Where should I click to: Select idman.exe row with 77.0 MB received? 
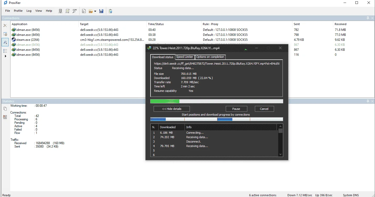192,35
